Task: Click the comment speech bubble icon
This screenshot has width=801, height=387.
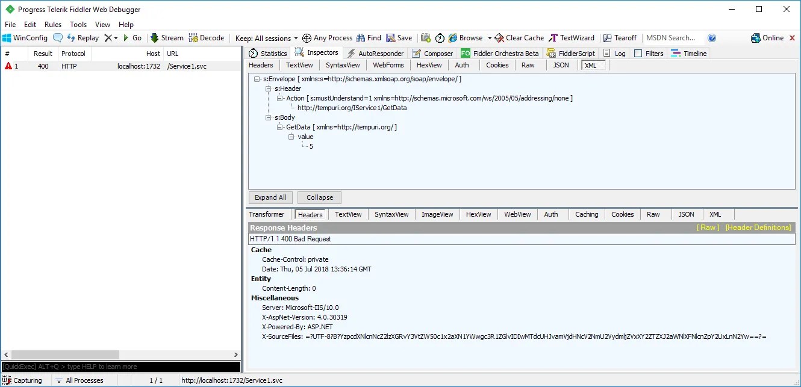Action: tap(58, 38)
